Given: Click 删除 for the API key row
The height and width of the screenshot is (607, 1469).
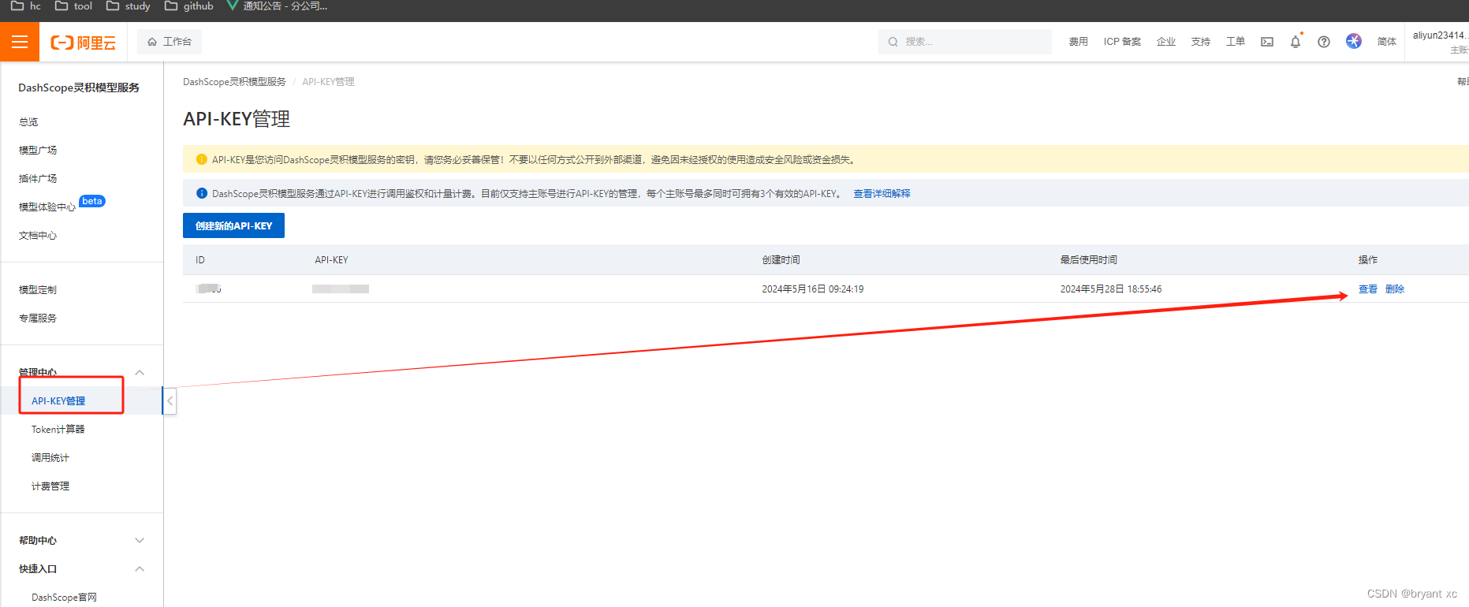Looking at the screenshot, I should point(1395,289).
